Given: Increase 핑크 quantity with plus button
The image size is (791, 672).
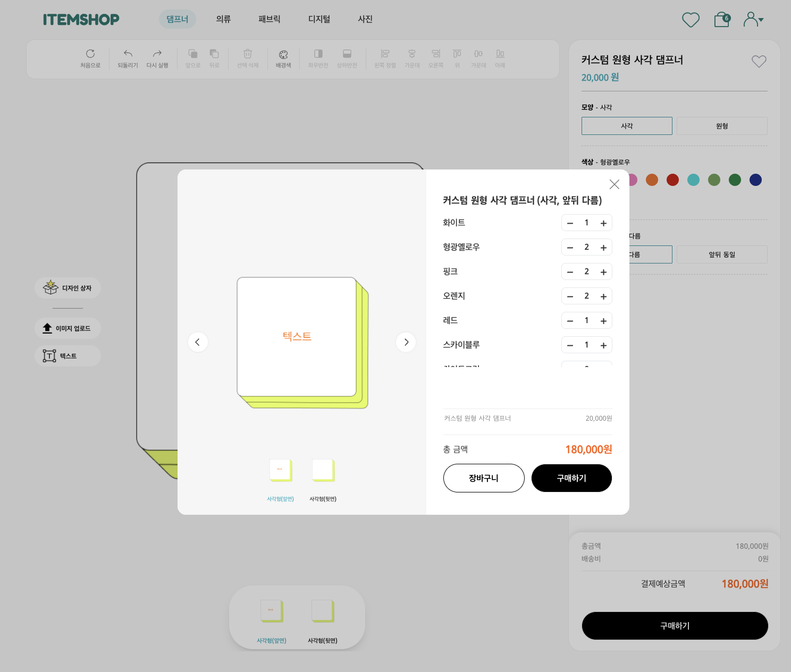Looking at the screenshot, I should coord(603,272).
